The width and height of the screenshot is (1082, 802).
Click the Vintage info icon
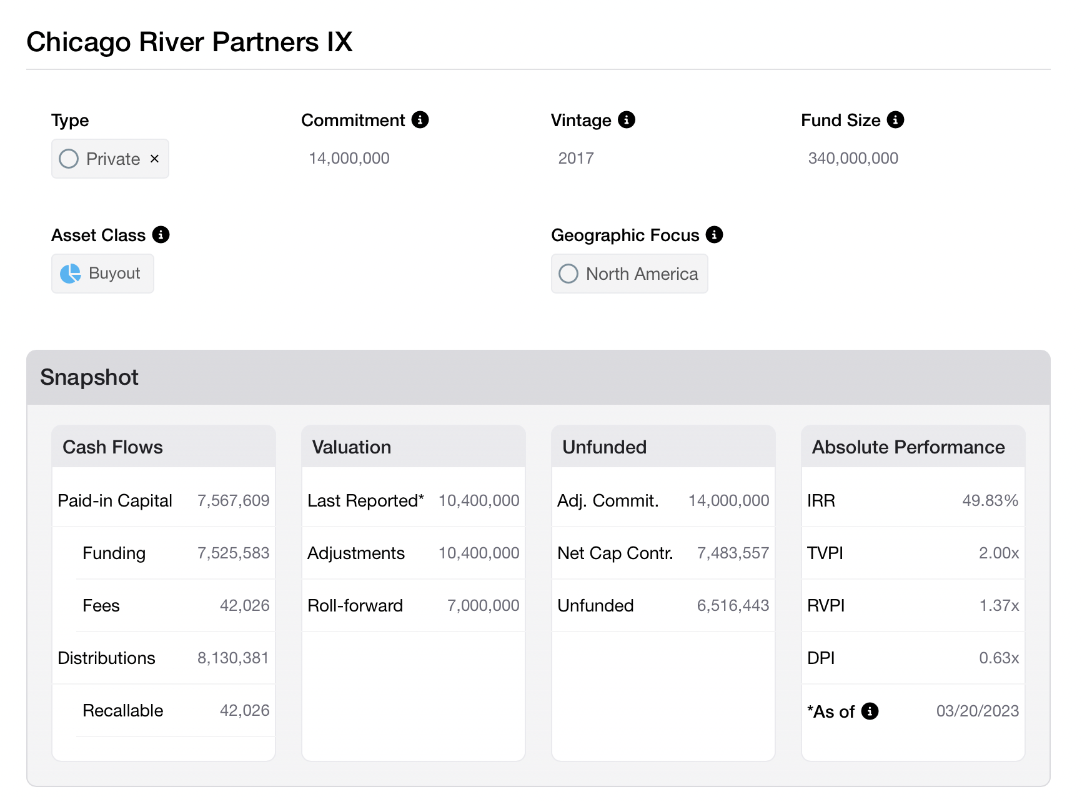click(627, 119)
